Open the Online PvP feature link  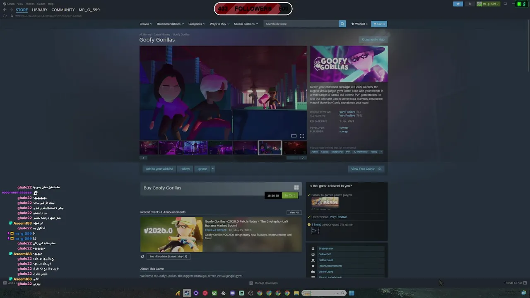tap(325, 255)
